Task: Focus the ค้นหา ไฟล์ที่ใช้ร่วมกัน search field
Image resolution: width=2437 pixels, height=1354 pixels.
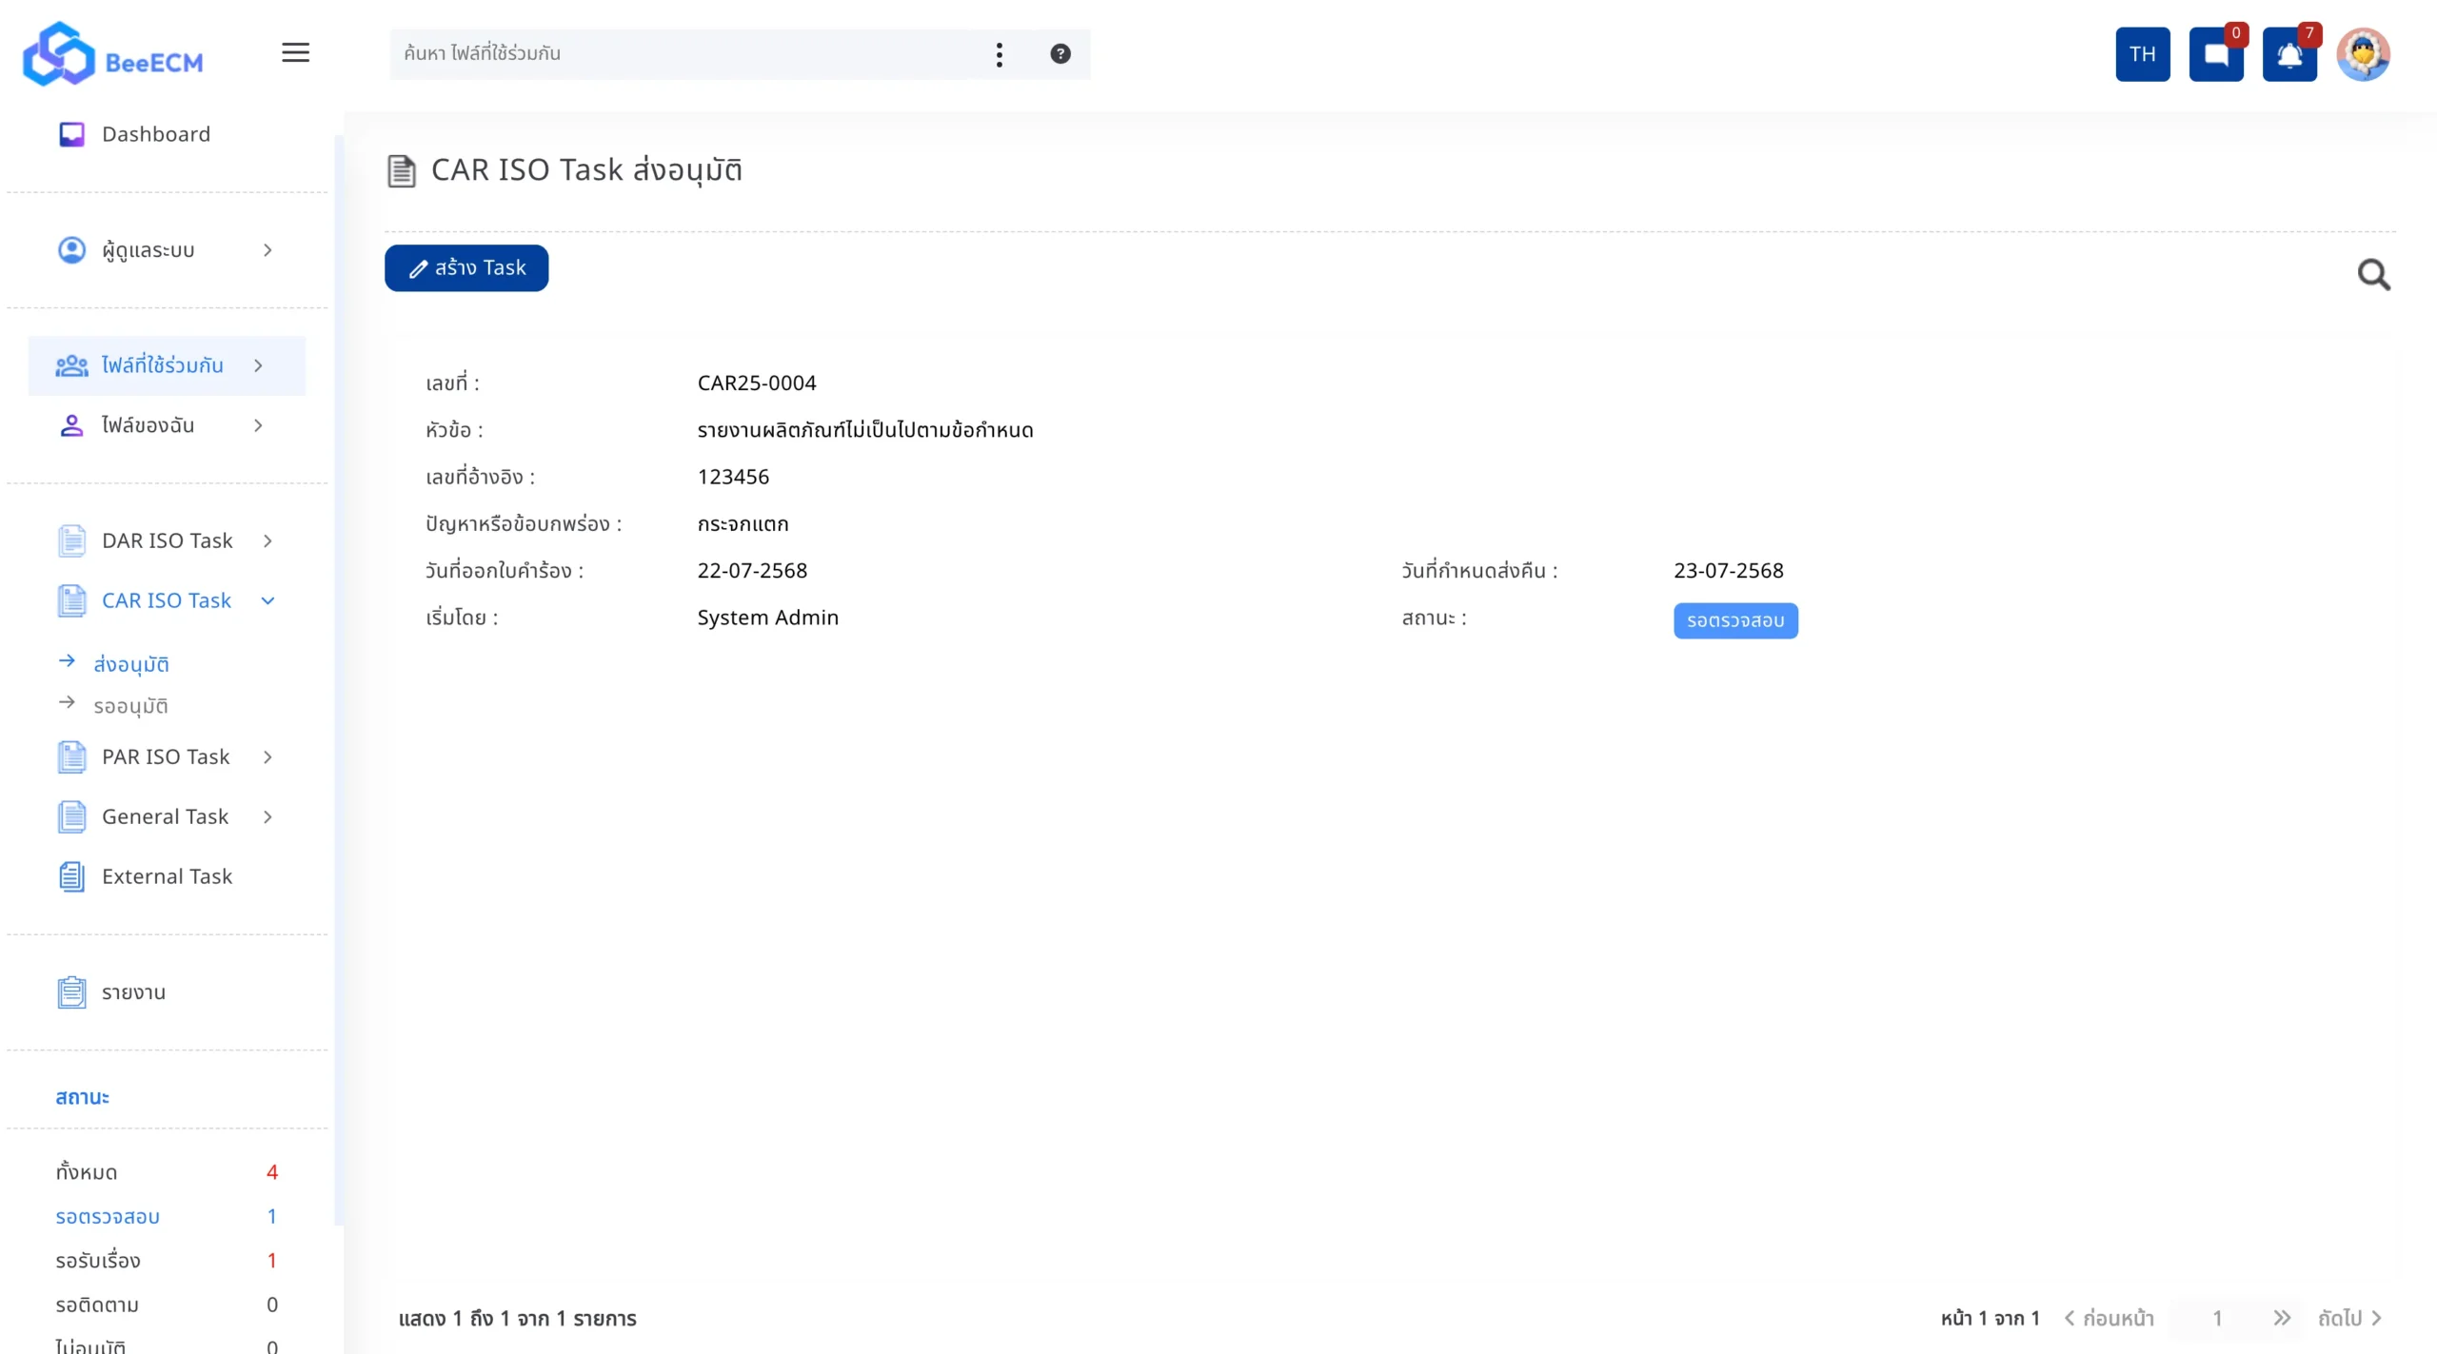Action: tap(685, 54)
